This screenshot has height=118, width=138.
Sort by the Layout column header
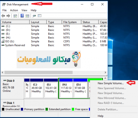[38, 22]
